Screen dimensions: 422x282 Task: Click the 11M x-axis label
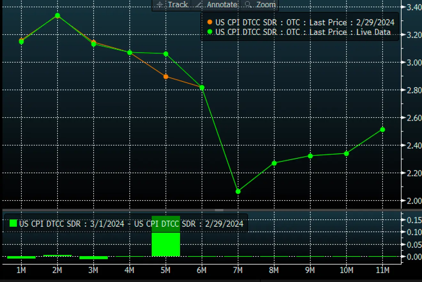383,270
